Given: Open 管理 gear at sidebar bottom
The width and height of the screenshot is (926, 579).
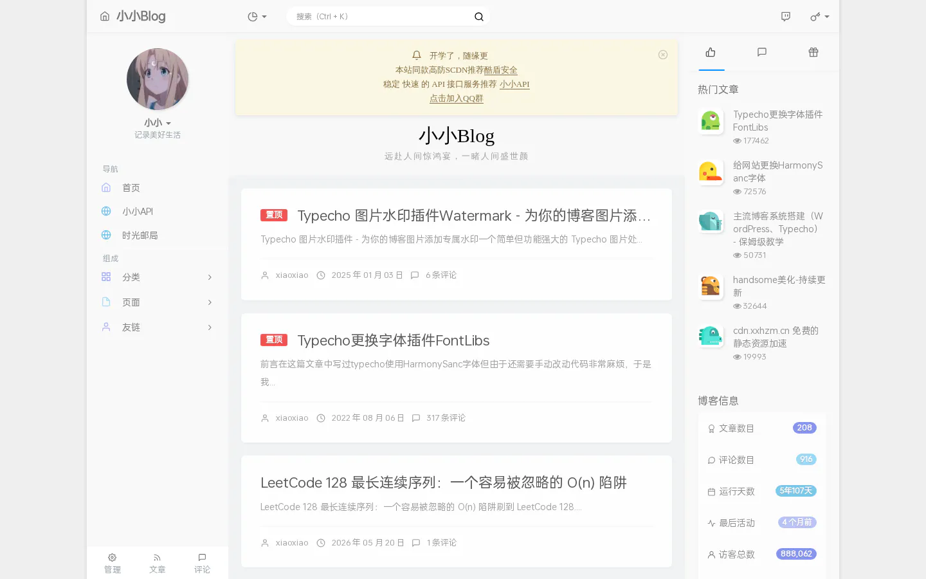Looking at the screenshot, I should (113, 564).
